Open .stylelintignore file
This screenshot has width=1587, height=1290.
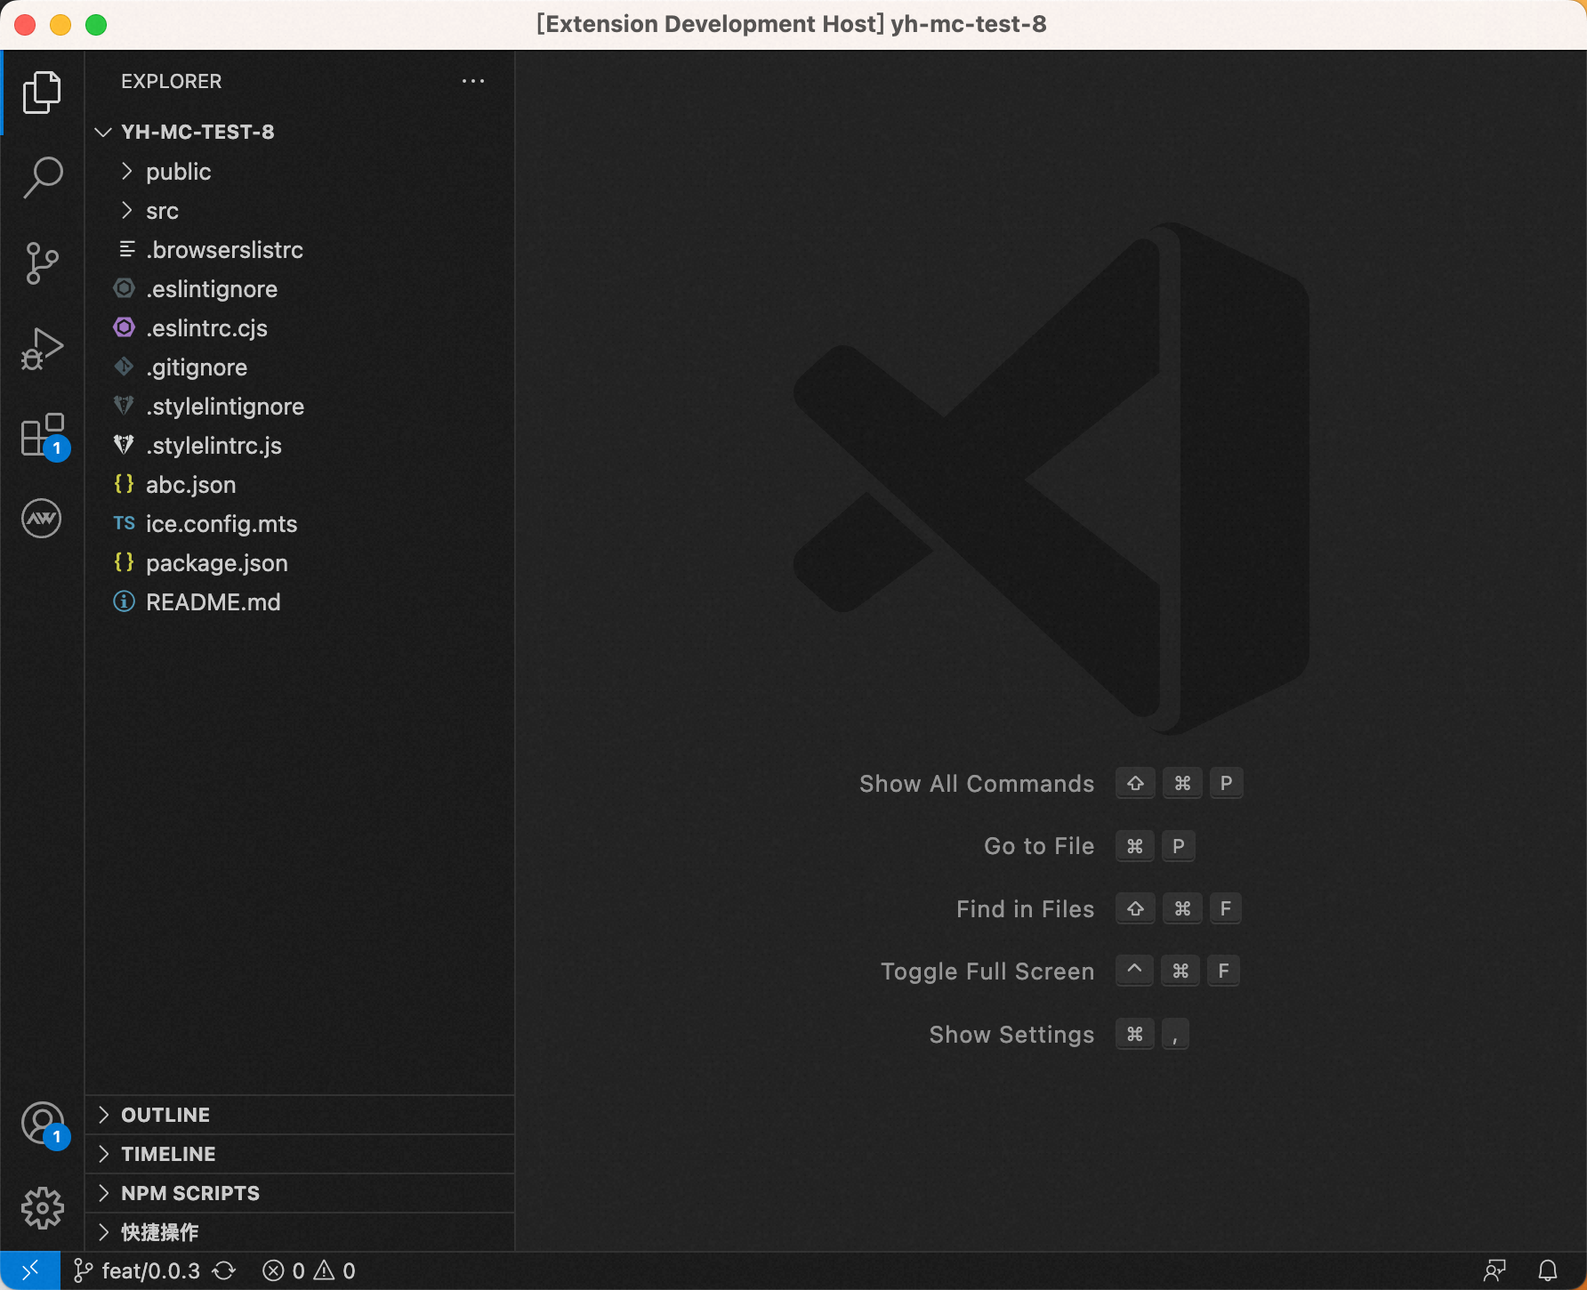tap(300, 407)
